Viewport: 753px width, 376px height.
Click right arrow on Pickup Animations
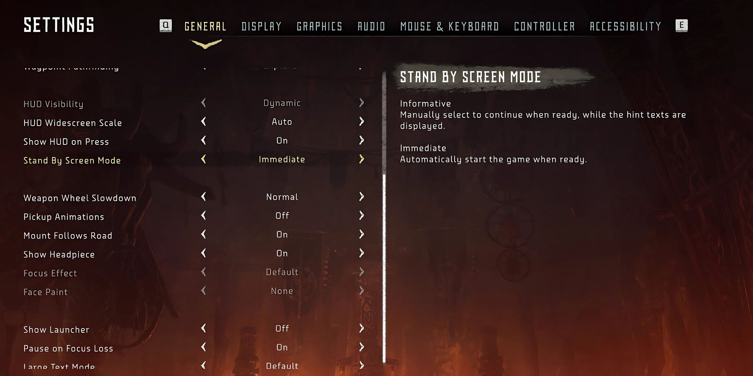pos(362,216)
